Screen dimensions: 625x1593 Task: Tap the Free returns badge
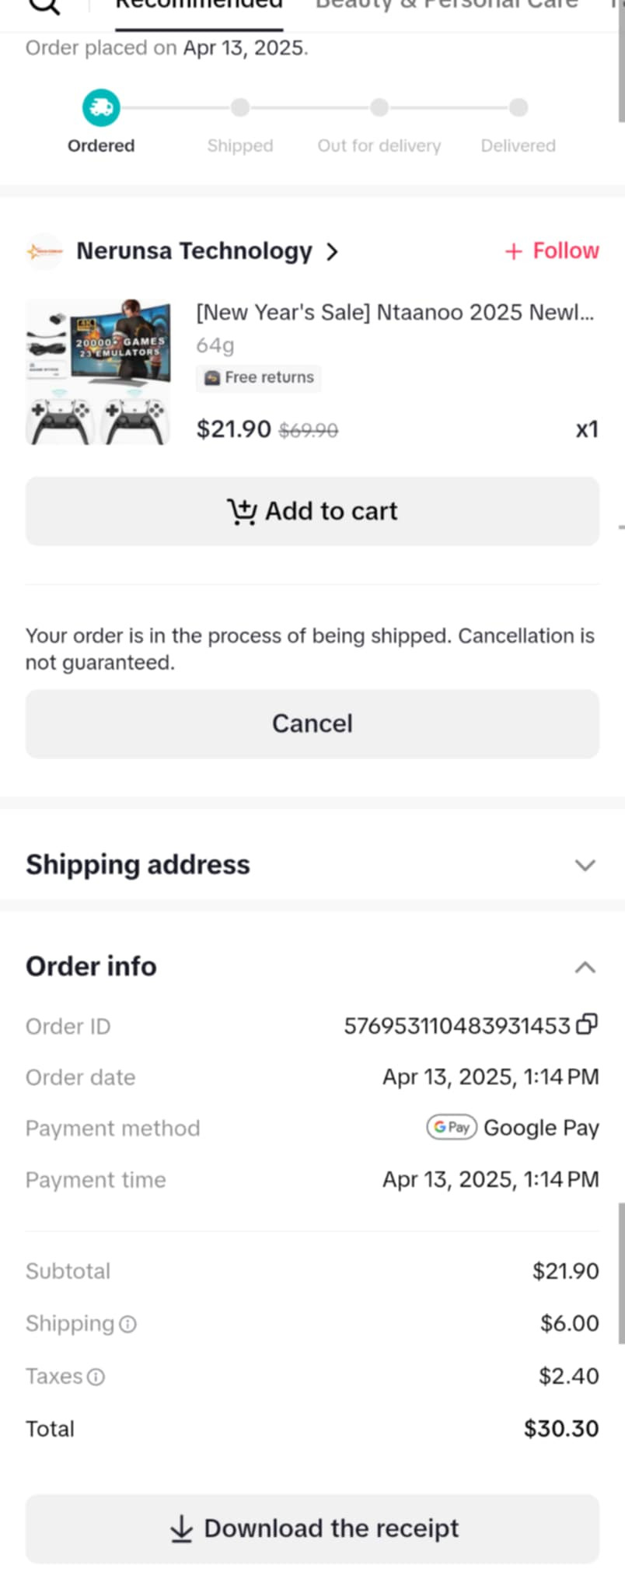259,377
